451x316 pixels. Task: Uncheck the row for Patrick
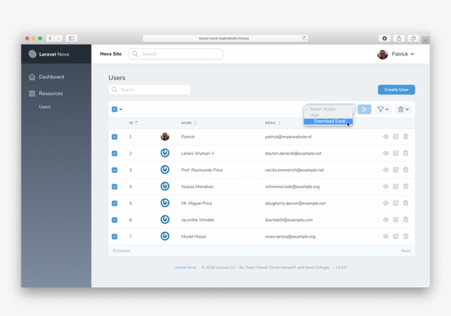point(114,137)
